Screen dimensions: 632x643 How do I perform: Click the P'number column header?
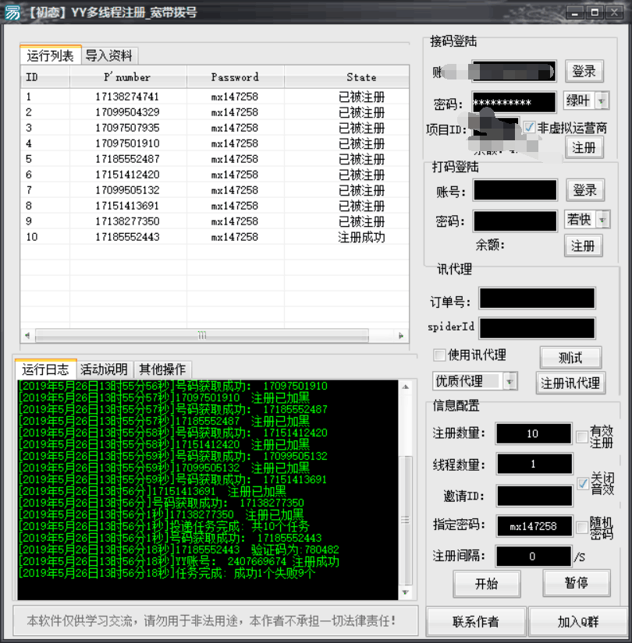click(x=128, y=76)
